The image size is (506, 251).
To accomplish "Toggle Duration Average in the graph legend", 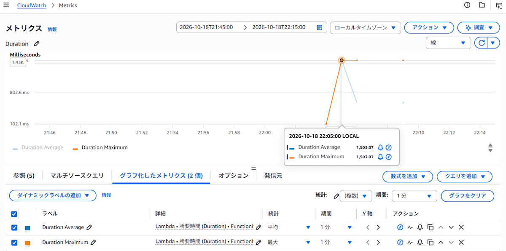I will 38,148.
